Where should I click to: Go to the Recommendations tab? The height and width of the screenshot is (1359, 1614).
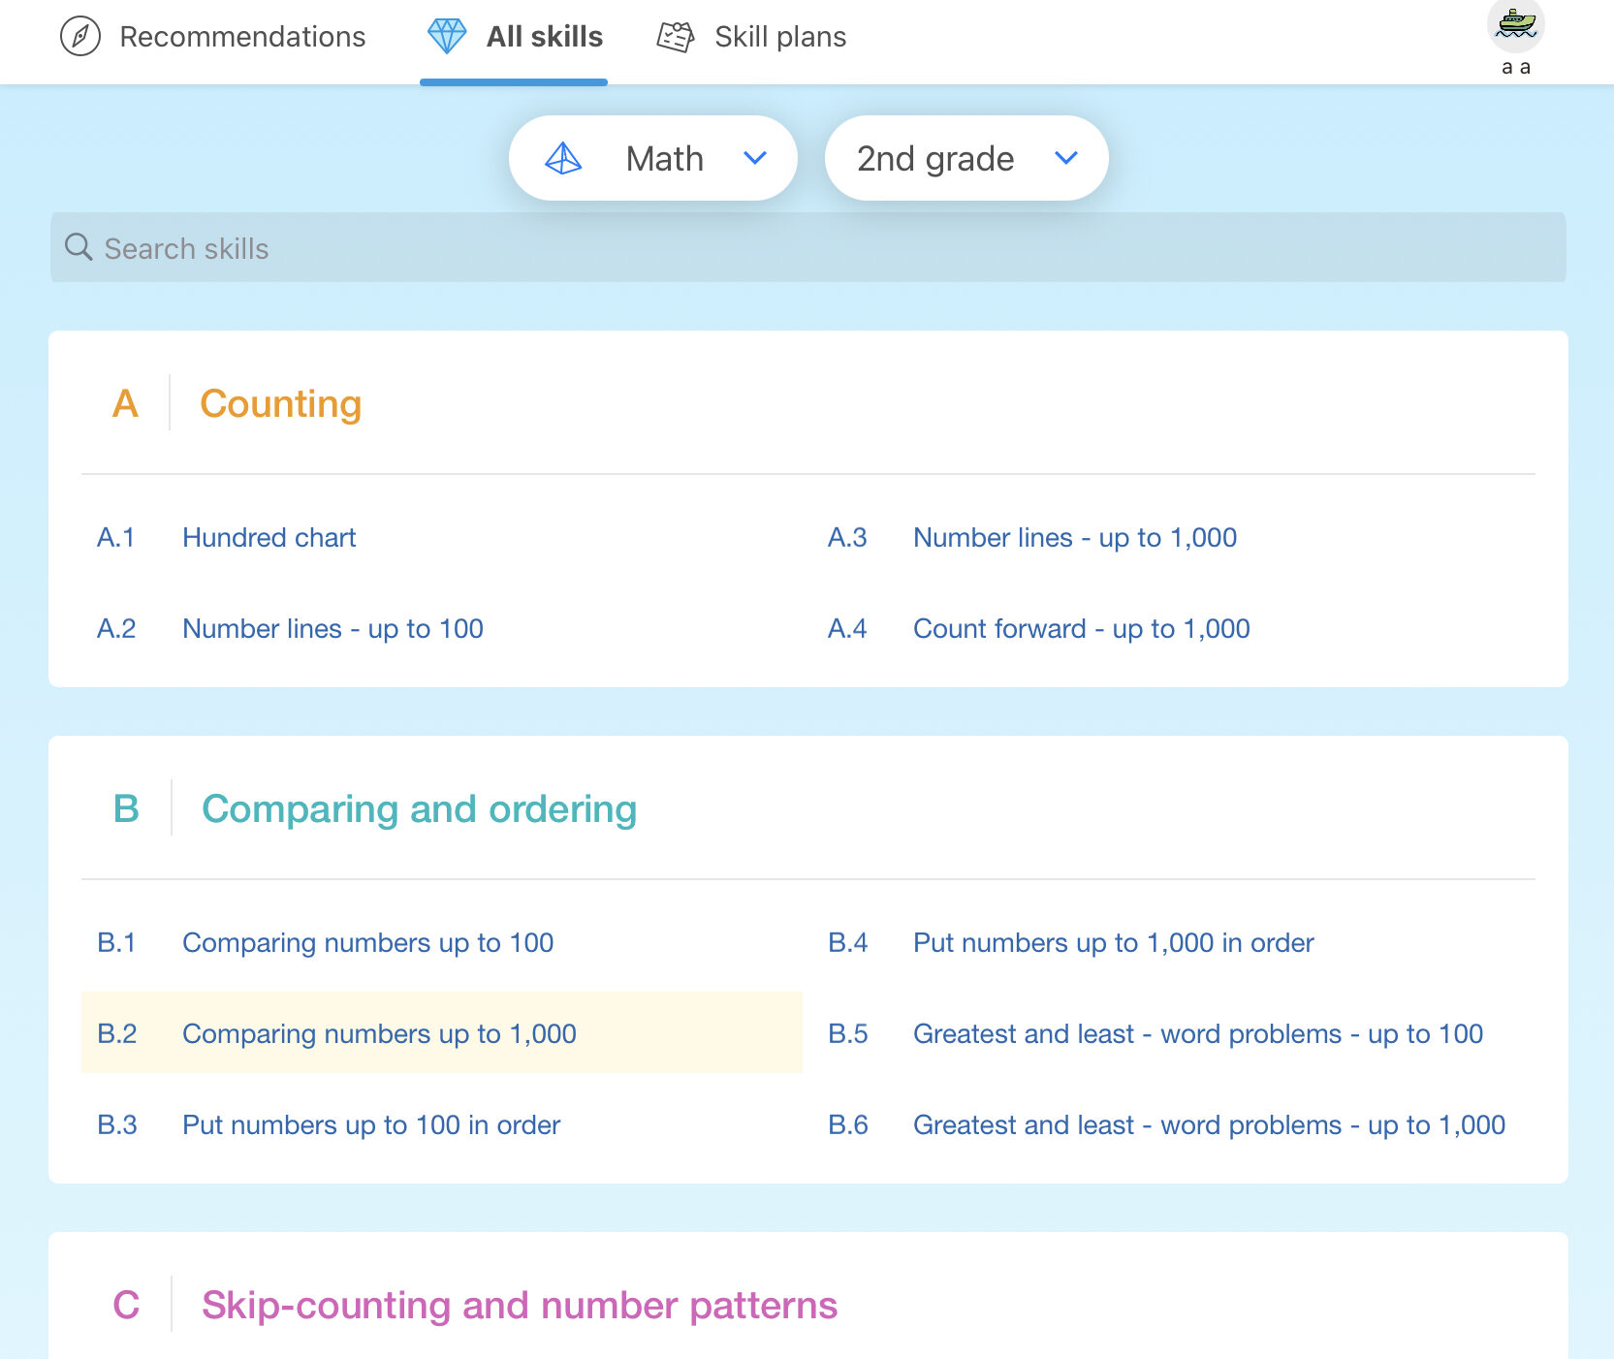pos(242,36)
